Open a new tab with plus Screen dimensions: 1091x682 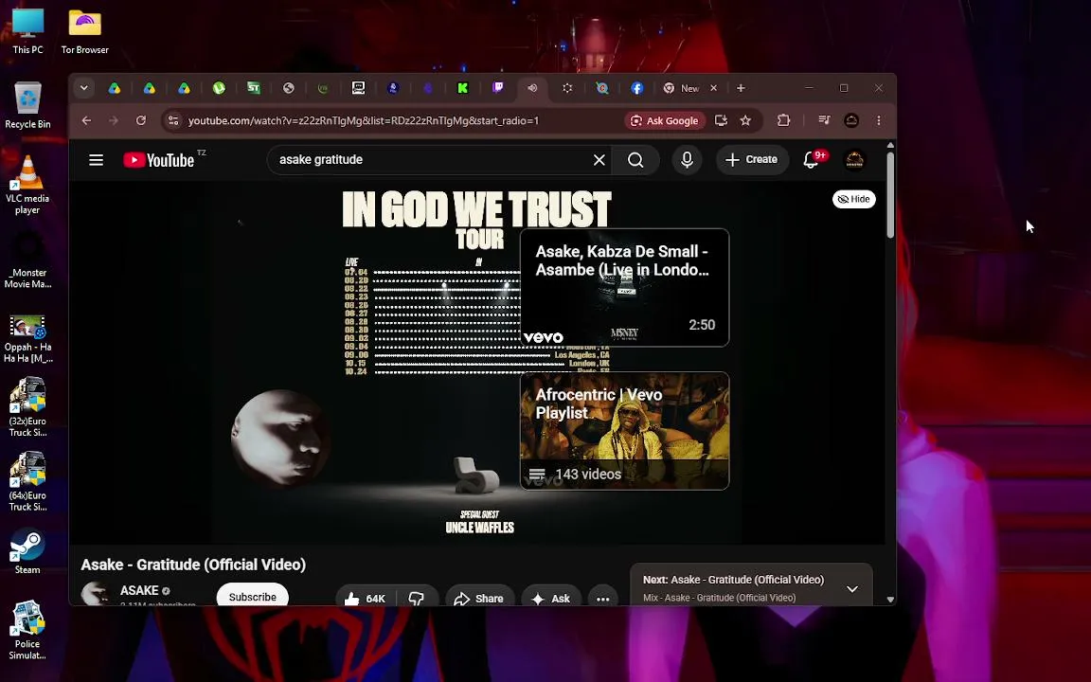(741, 88)
